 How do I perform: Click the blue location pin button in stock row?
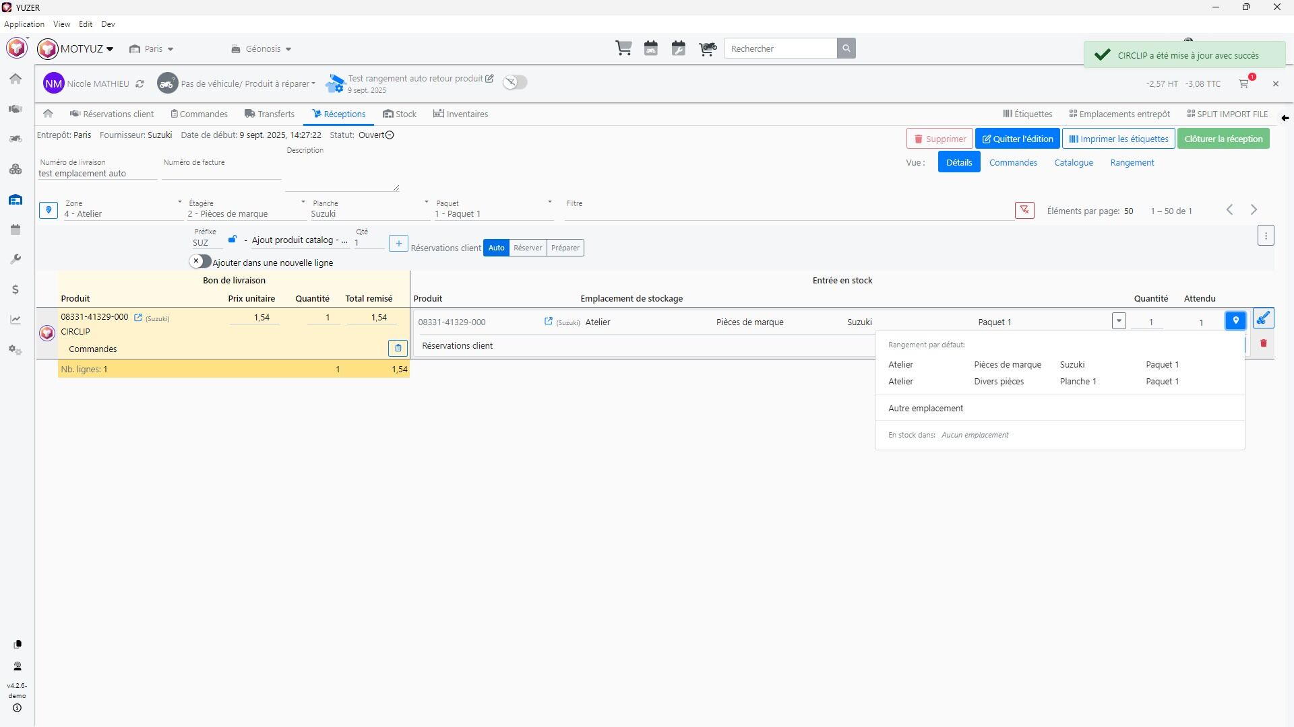[1235, 321]
